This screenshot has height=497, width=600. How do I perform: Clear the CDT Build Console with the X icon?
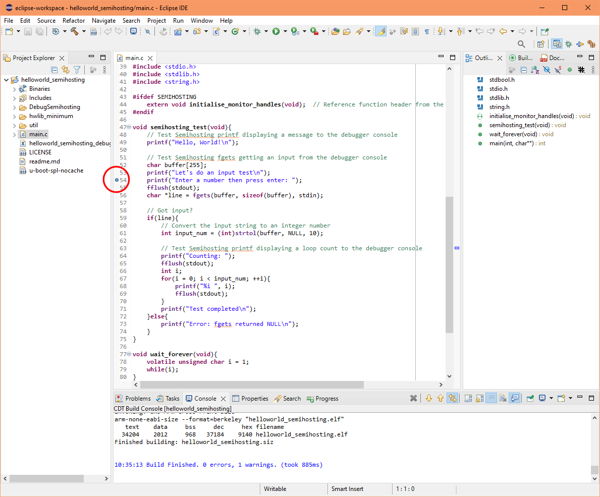(413, 398)
